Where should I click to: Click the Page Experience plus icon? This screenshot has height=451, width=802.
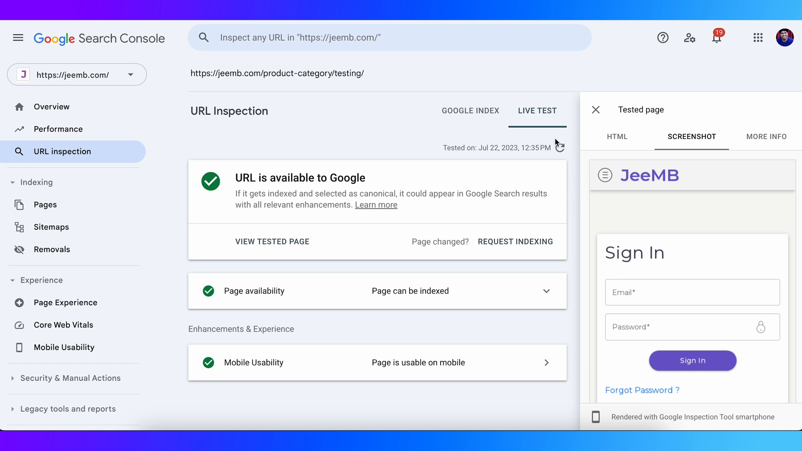19,303
